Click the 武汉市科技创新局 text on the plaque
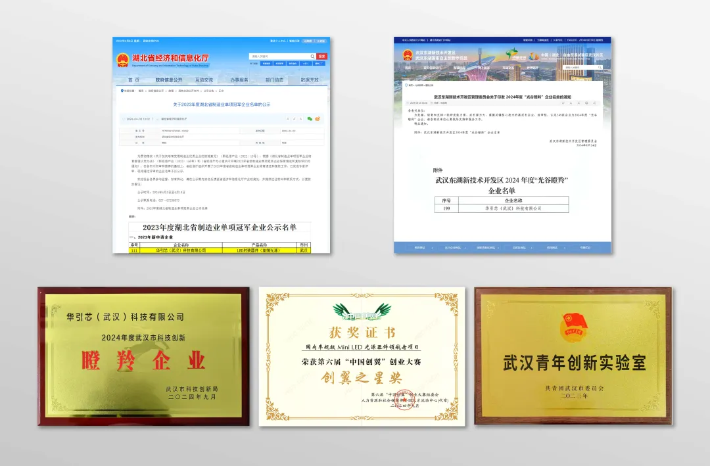The height and width of the screenshot is (466, 710). pos(191,389)
